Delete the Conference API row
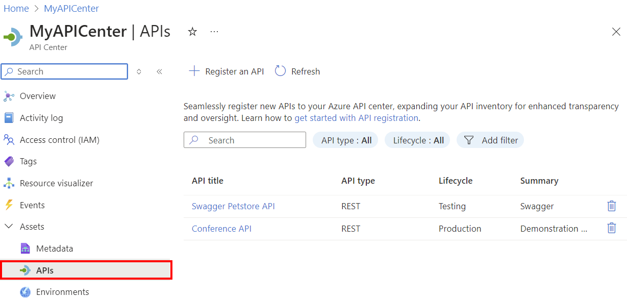Image resolution: width=627 pixels, height=298 pixels. pyautogui.click(x=611, y=229)
